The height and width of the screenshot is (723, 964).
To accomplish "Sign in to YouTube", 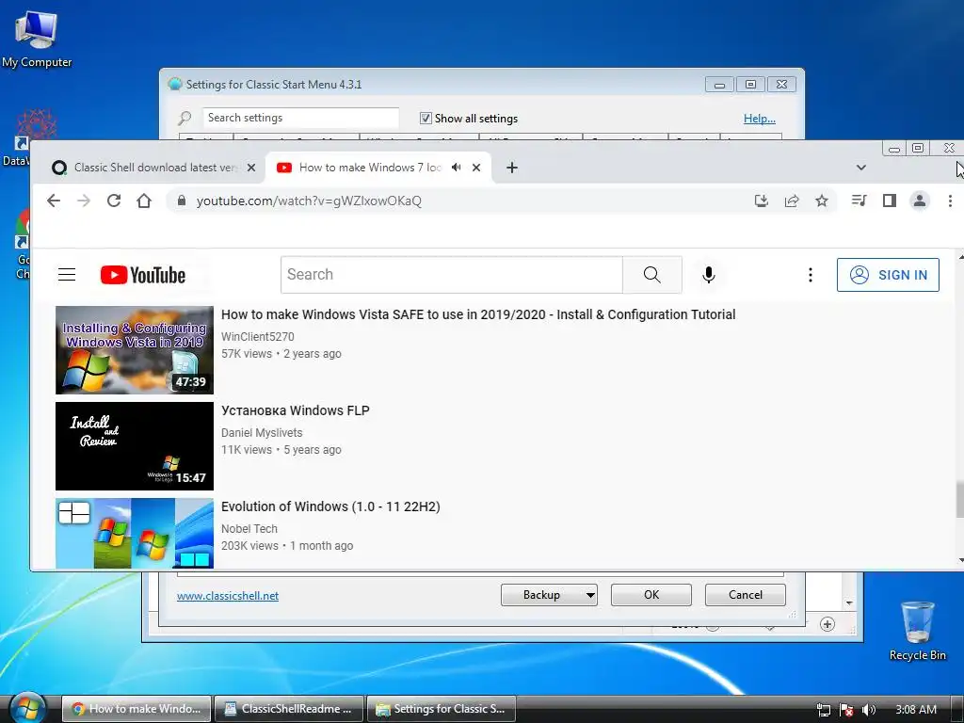I will pyautogui.click(x=888, y=275).
